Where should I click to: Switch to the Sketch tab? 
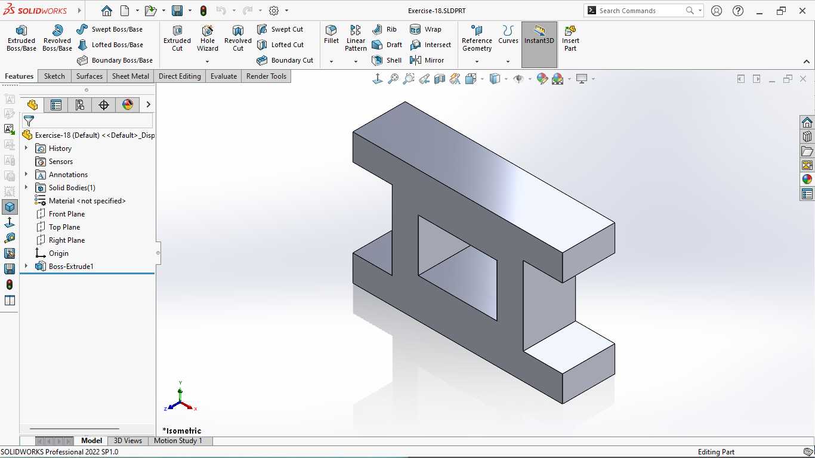[54, 76]
